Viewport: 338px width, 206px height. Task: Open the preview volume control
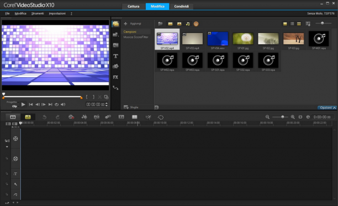click(63, 105)
